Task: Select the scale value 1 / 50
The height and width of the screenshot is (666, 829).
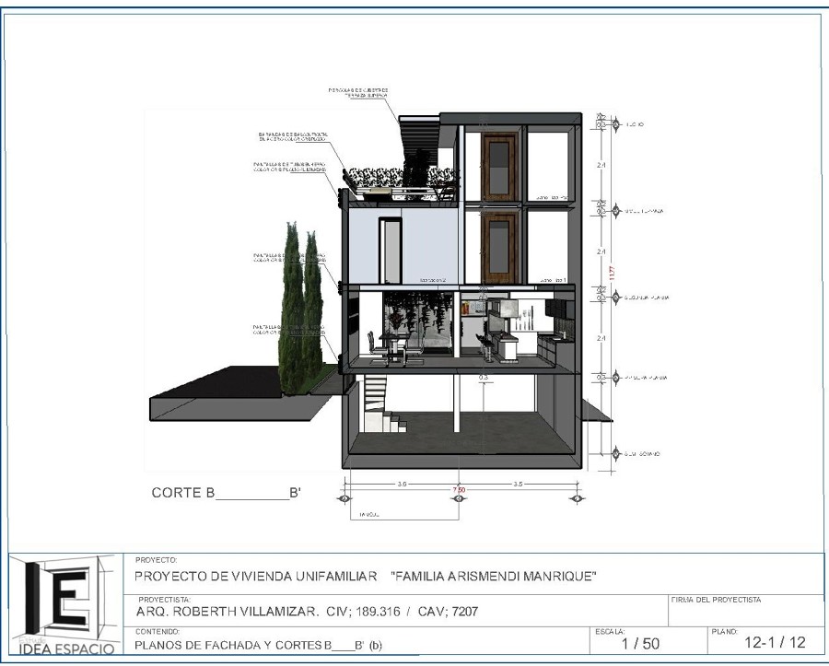Action: [x=639, y=643]
